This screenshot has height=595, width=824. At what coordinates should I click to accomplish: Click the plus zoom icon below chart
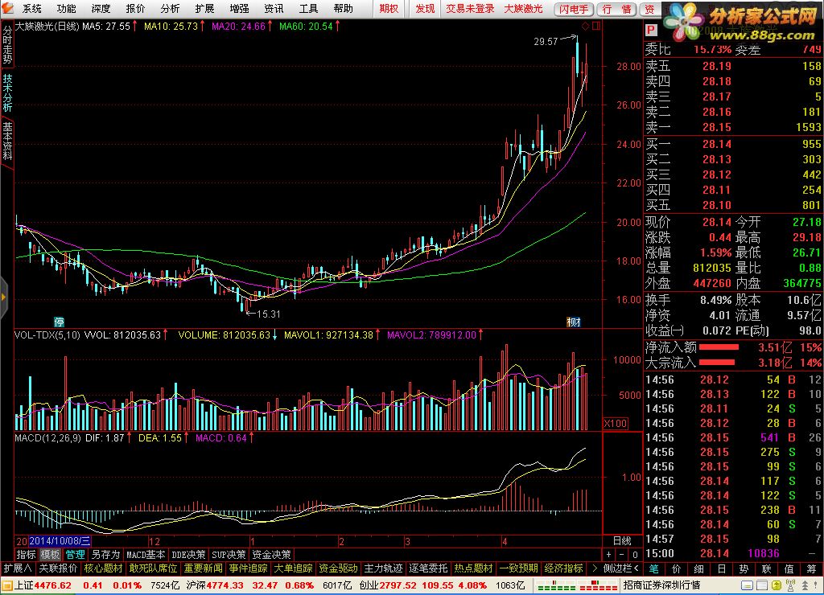(x=608, y=554)
